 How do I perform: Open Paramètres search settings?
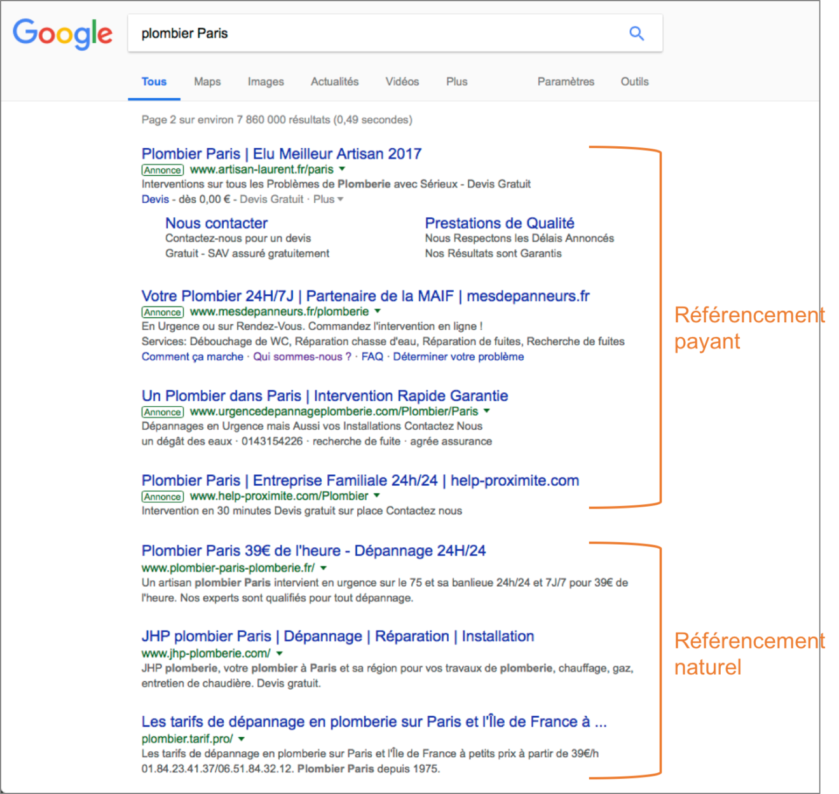(x=566, y=81)
